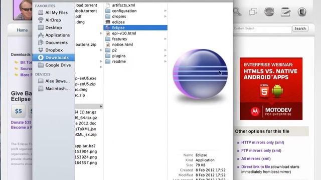This screenshot has width=321, height=180.
Task: Expand dropins folder arrow
Action: point(165,16)
